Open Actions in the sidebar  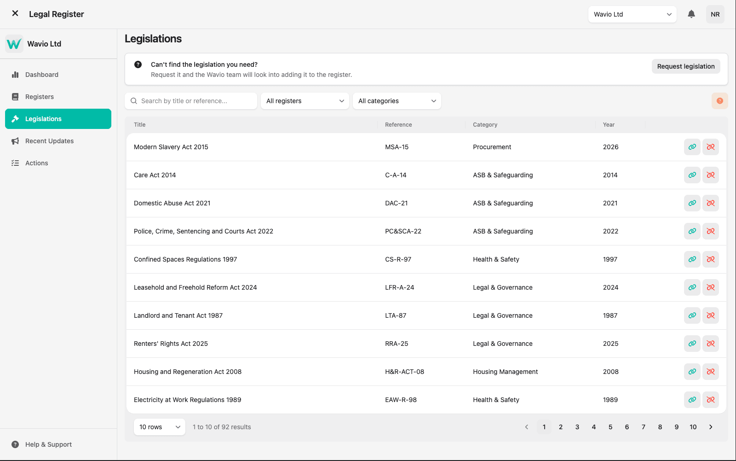[x=58, y=163]
